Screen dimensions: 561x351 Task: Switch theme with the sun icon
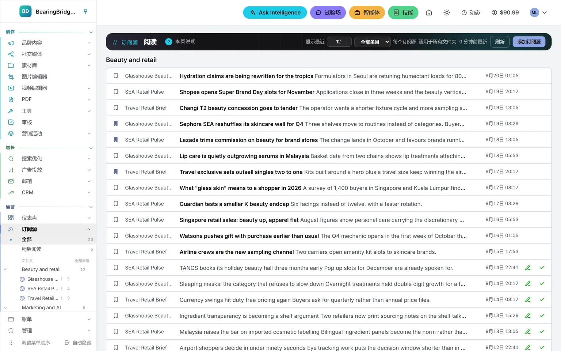pos(447,12)
